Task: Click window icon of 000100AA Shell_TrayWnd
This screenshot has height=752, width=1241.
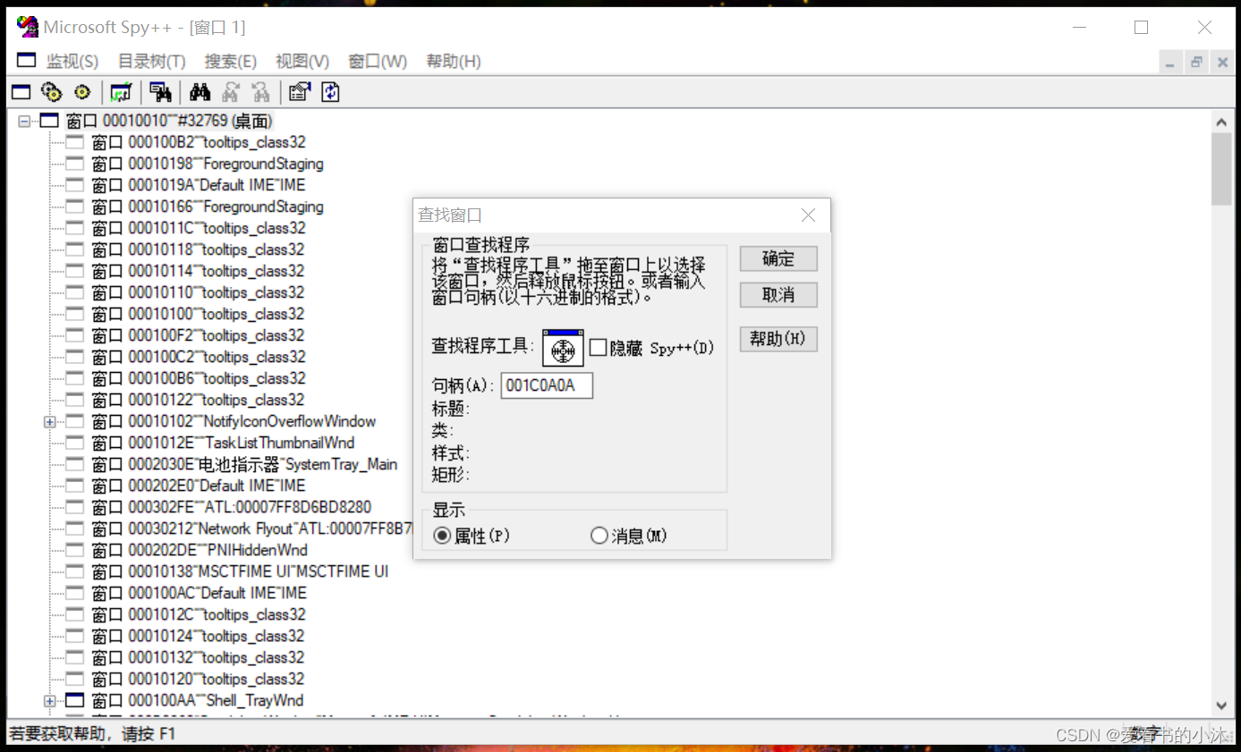Action: 75,700
